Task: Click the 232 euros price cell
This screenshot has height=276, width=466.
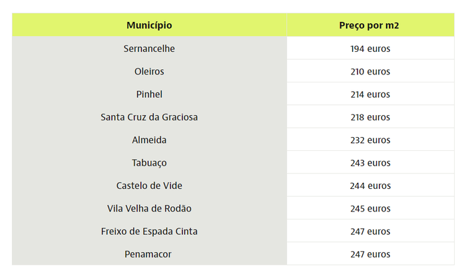Action: pyautogui.click(x=370, y=140)
